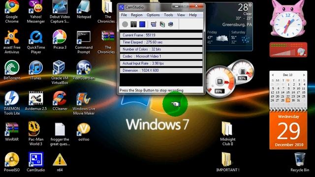This screenshot has width=315, height=177.
Task: Click the volume level bars on red gadget
Action: click(x=283, y=53)
